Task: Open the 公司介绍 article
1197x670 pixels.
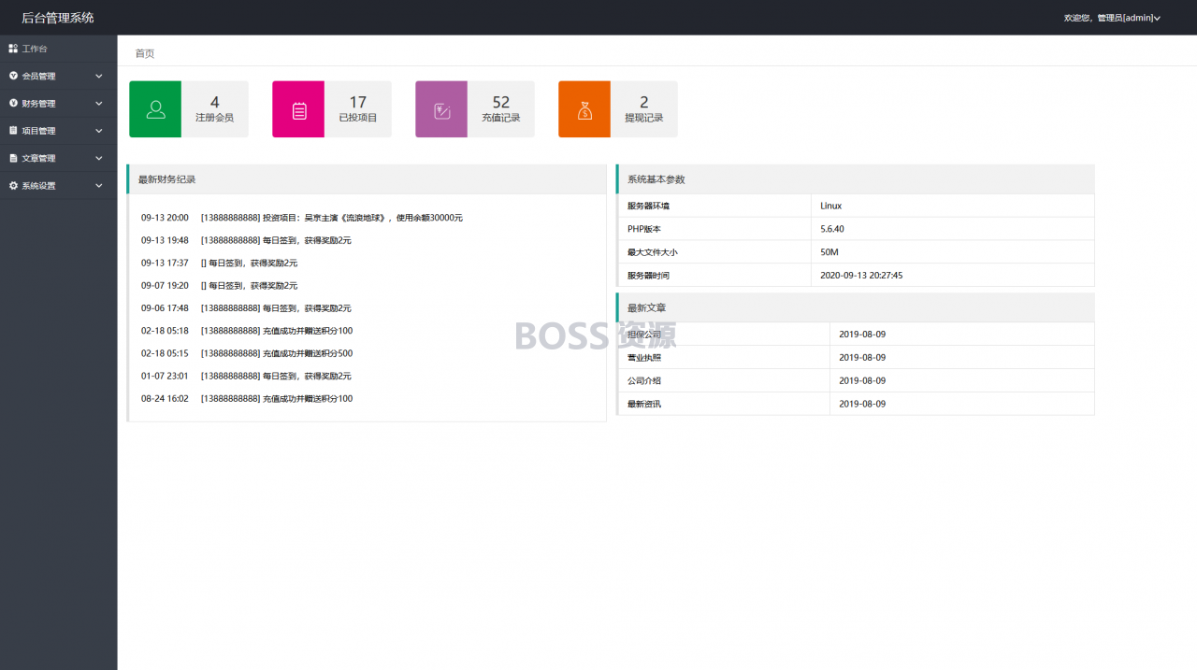Action: (644, 381)
